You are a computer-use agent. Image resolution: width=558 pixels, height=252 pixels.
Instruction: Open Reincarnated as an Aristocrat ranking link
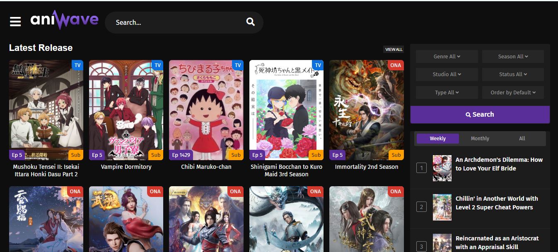click(497, 242)
